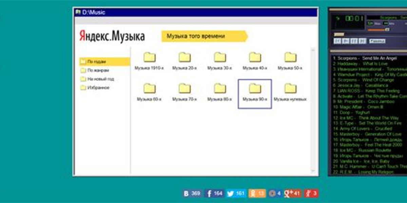Click the Яндекс.Музыка logo
This screenshot has height=203, width=407.
[x=112, y=36]
